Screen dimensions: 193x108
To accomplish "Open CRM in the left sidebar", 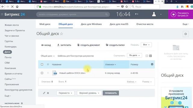I will coord(7,63).
